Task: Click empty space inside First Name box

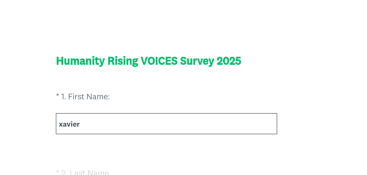Action: coord(189,124)
